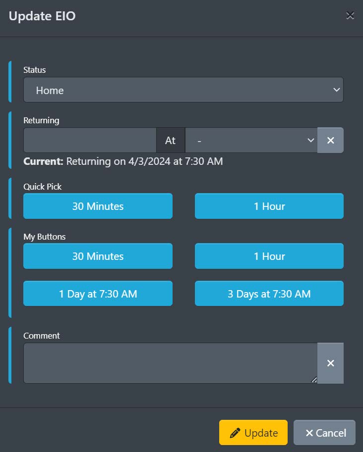
Task: Close the Update EIO dialog
Action: point(350,16)
